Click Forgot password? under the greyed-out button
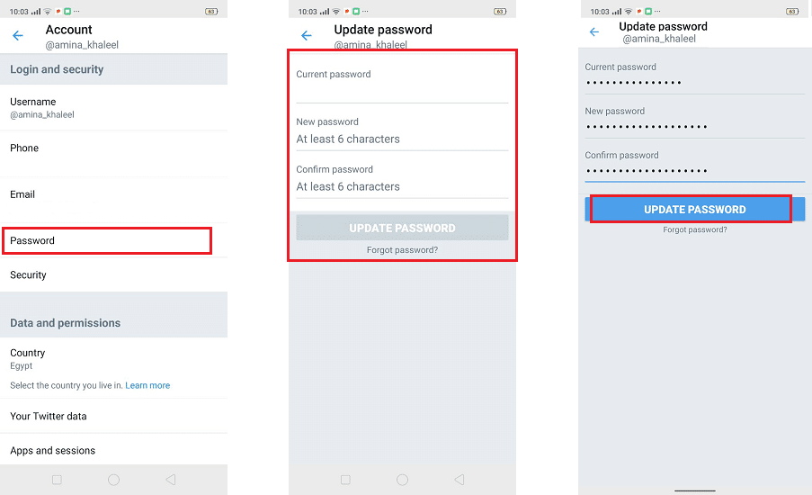Viewport: 812px width, 495px height. (x=402, y=250)
